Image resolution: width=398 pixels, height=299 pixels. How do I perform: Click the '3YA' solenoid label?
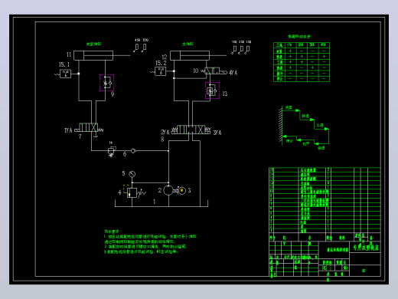[x=217, y=133]
